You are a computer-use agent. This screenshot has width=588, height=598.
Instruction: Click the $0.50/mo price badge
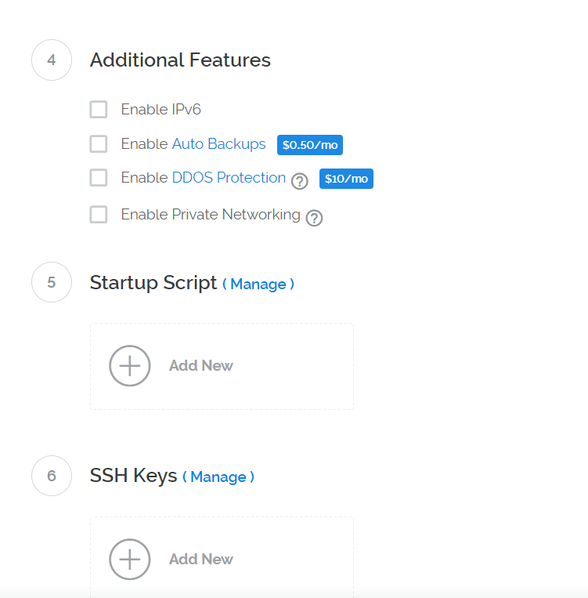point(310,145)
